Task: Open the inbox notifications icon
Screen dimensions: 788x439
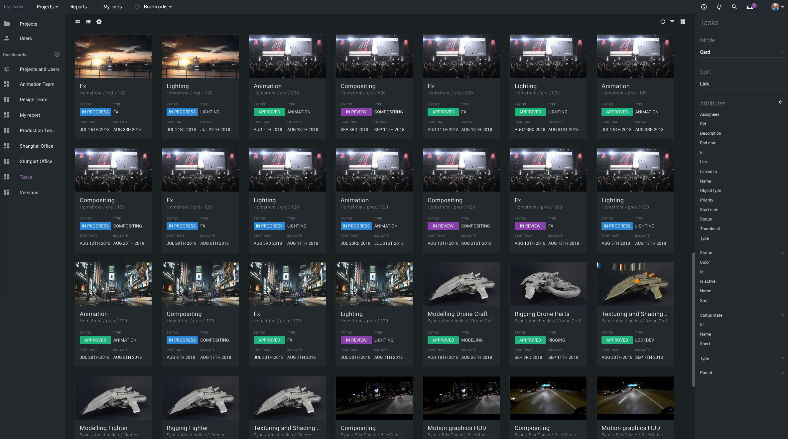Action: tap(750, 7)
